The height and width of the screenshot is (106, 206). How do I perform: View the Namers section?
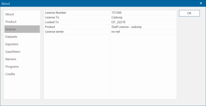click(x=22, y=59)
